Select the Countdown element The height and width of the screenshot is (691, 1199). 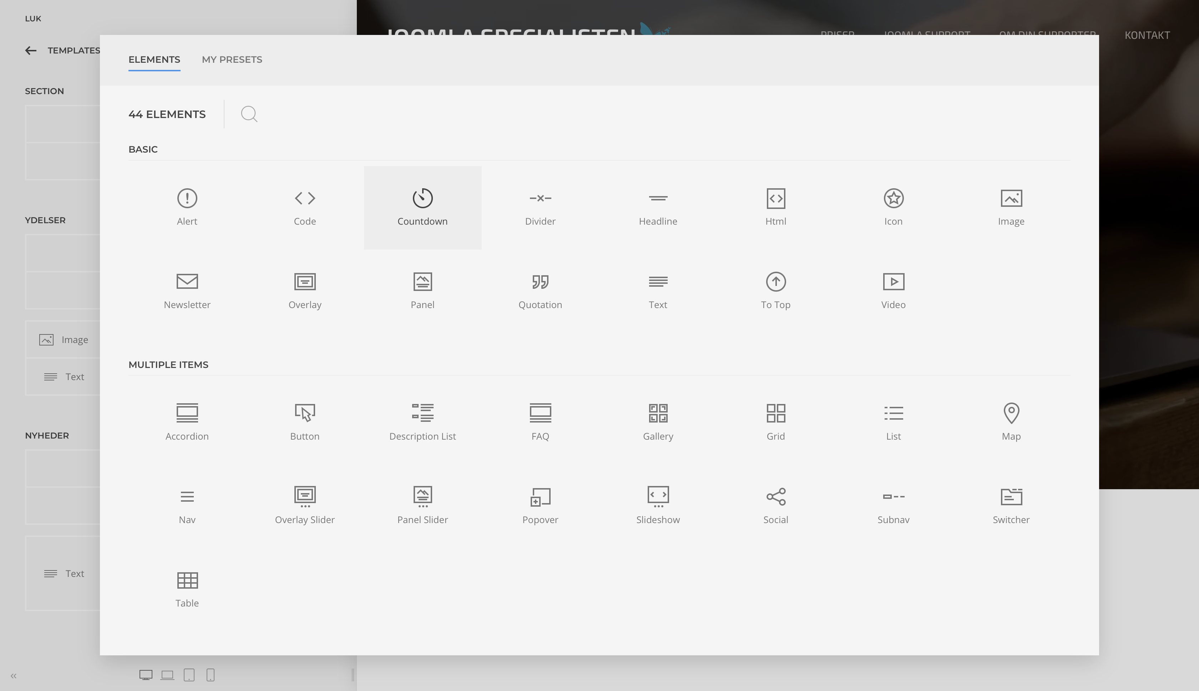(x=422, y=208)
